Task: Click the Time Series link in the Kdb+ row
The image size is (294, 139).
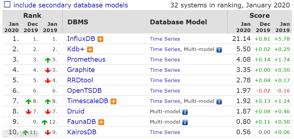Action: 165,49
